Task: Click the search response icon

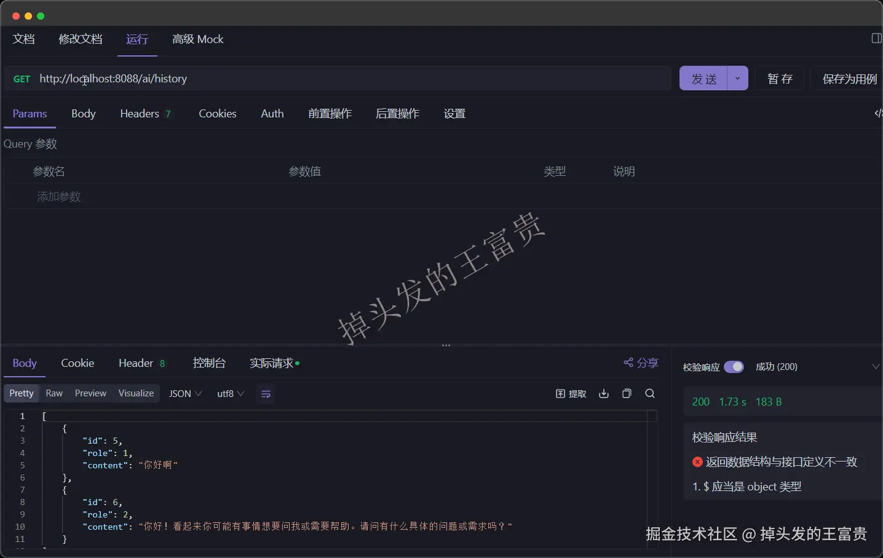Action: coord(650,394)
